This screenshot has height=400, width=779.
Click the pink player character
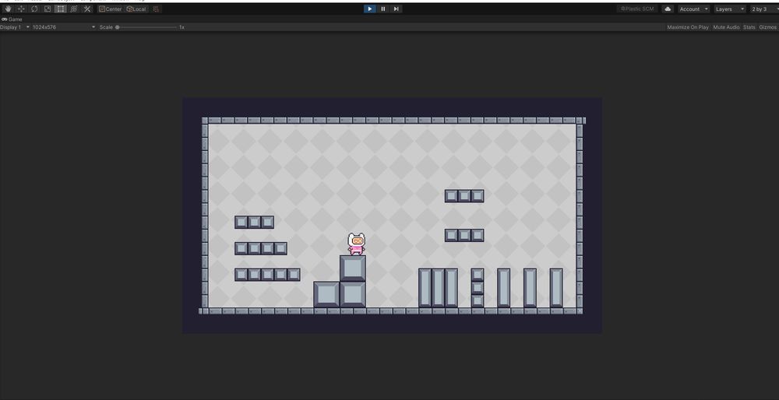pyautogui.click(x=356, y=244)
